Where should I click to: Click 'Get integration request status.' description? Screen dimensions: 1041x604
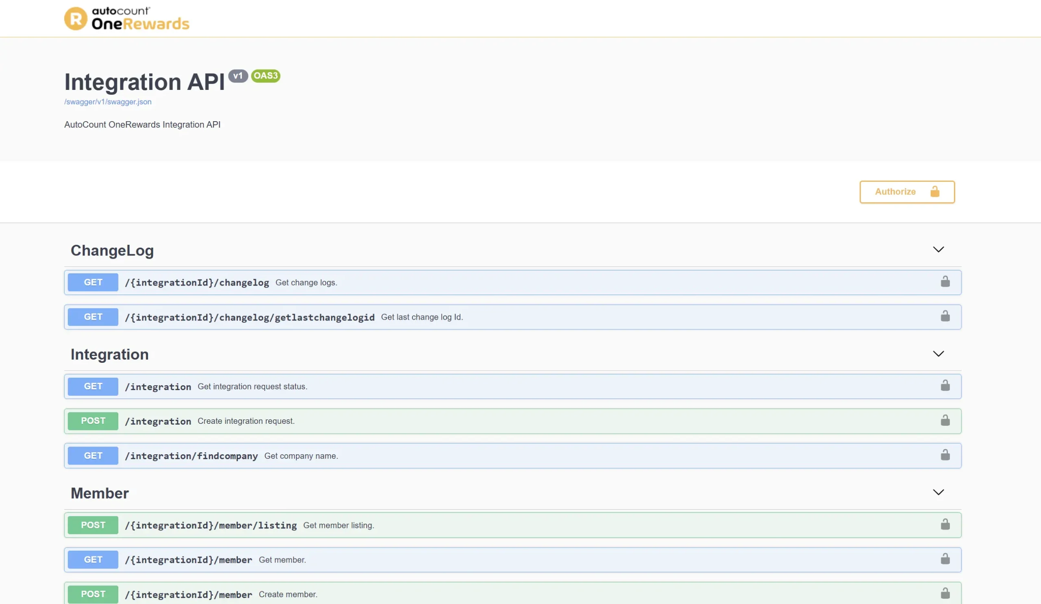[x=253, y=386]
